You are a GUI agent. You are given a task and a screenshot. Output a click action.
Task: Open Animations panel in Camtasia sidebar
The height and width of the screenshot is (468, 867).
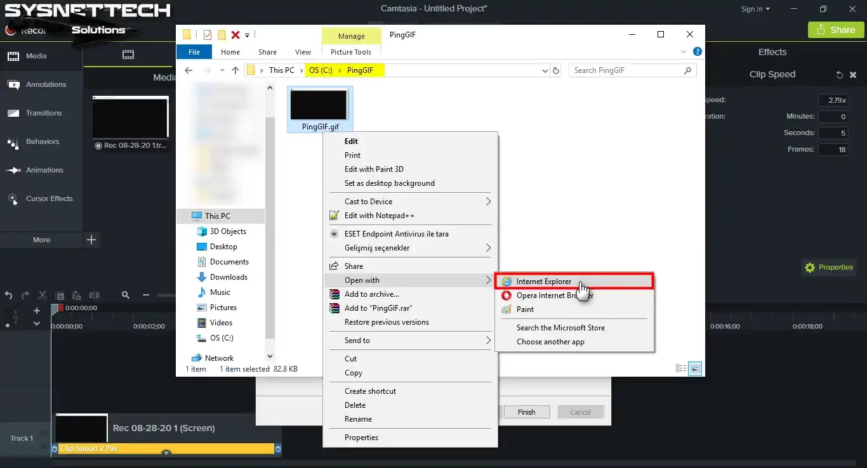[x=41, y=170]
